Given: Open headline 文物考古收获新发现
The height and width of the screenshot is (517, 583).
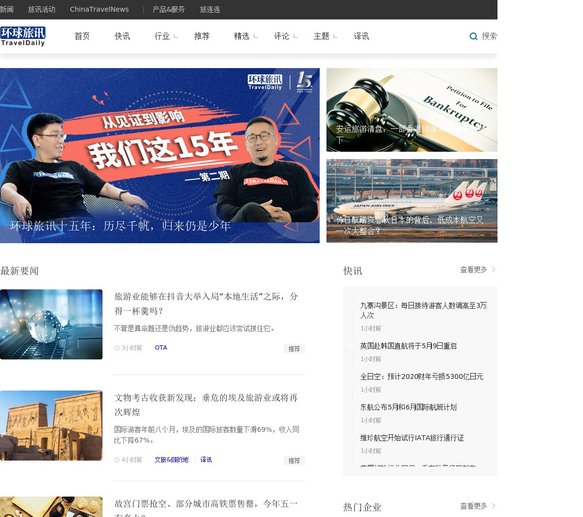Looking at the screenshot, I should coord(206,405).
